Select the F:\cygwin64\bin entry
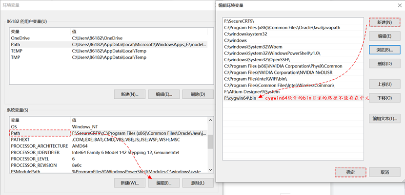 tap(293, 98)
